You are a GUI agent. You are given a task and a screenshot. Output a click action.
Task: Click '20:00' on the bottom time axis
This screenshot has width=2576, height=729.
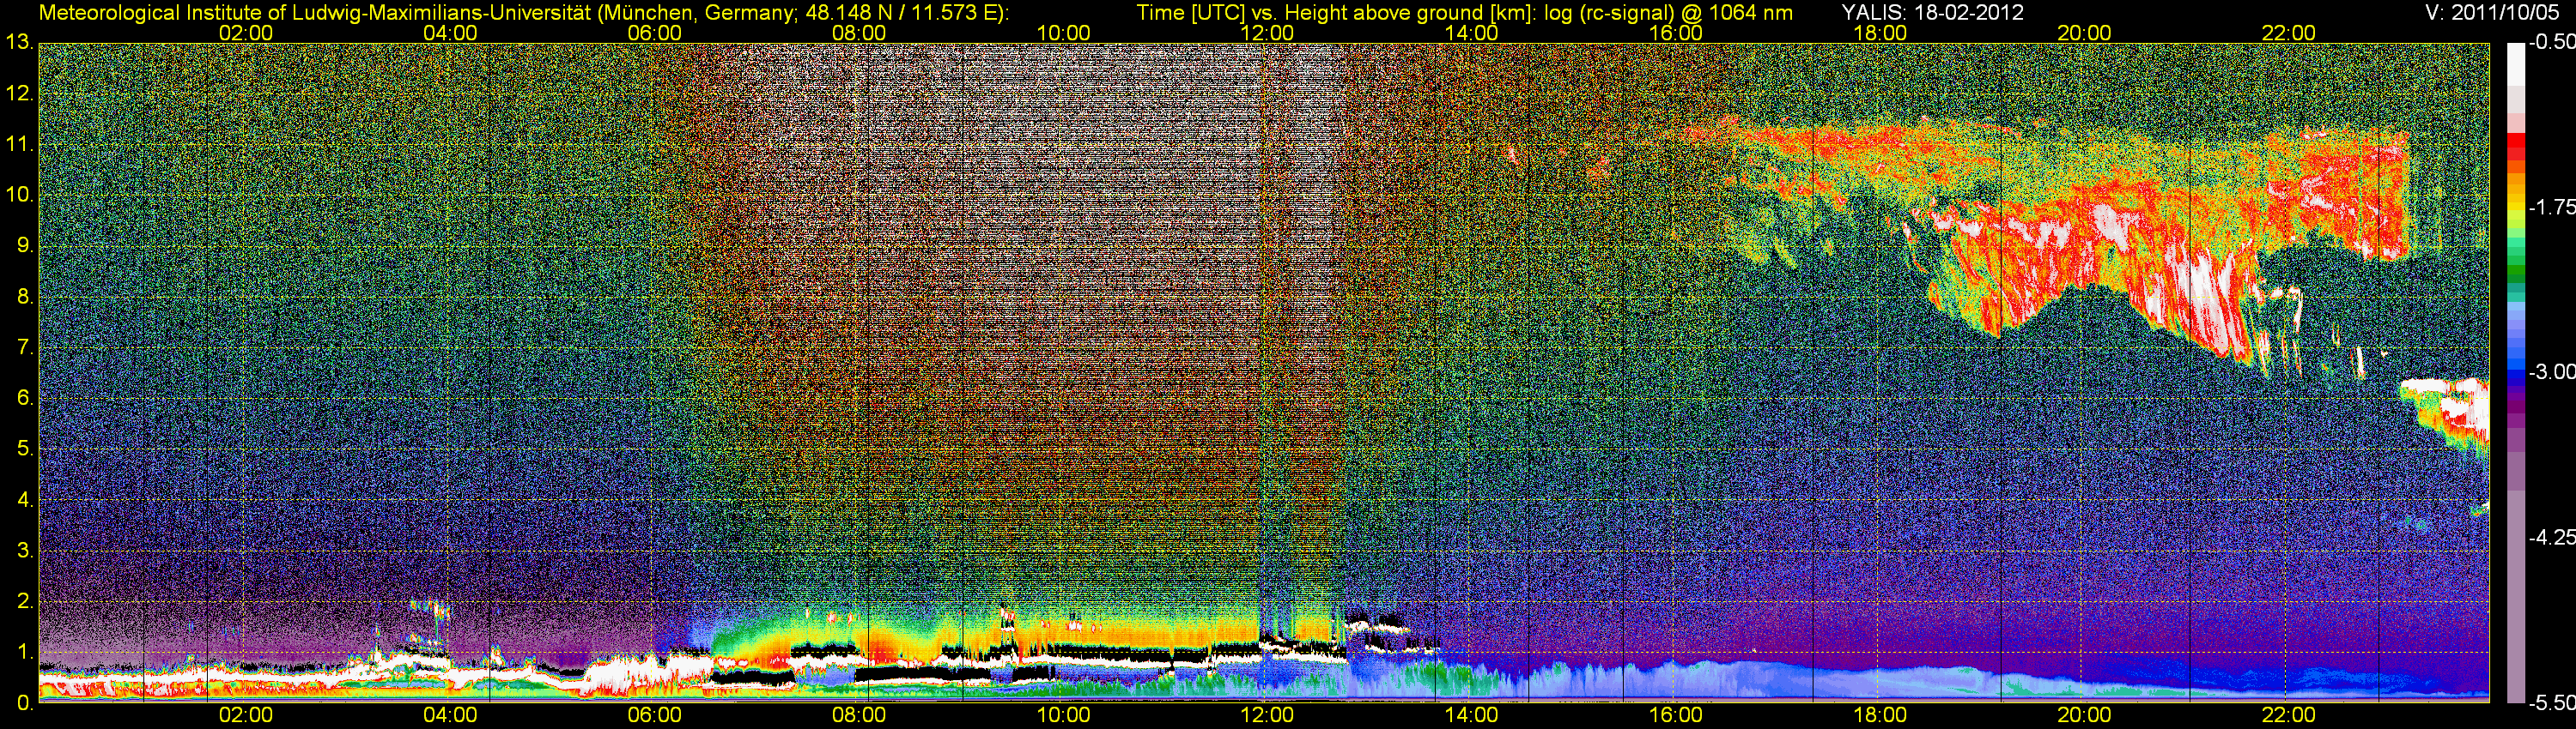tap(2084, 715)
